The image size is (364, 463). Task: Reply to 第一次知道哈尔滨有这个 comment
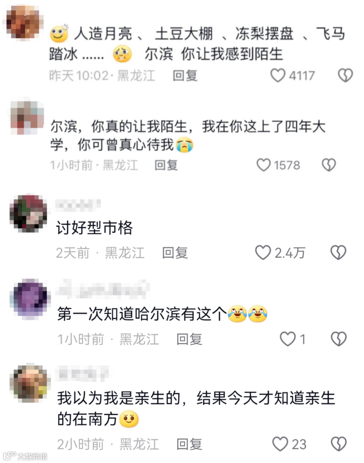[189, 339]
